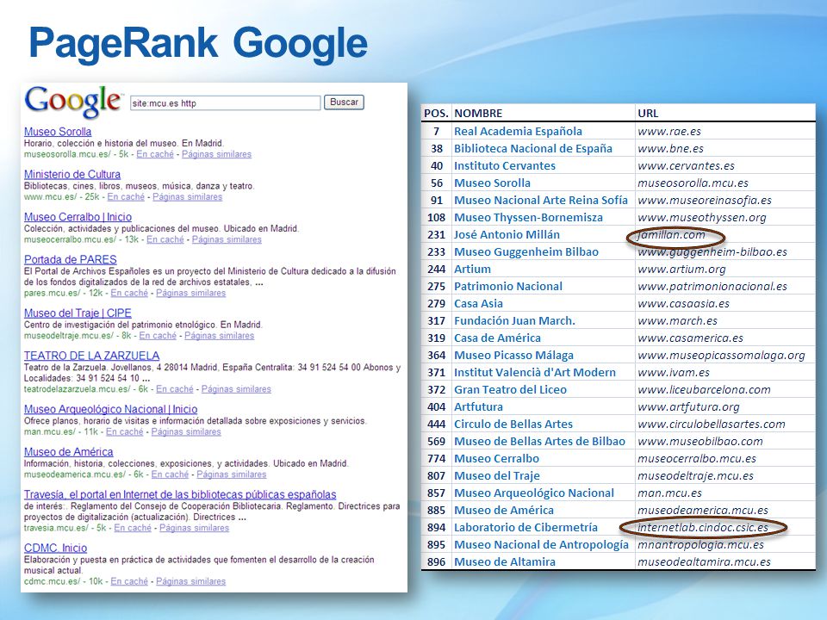Open TEATRO DE LA ZARZUELA result
This screenshot has height=620, width=827.
[x=91, y=356]
